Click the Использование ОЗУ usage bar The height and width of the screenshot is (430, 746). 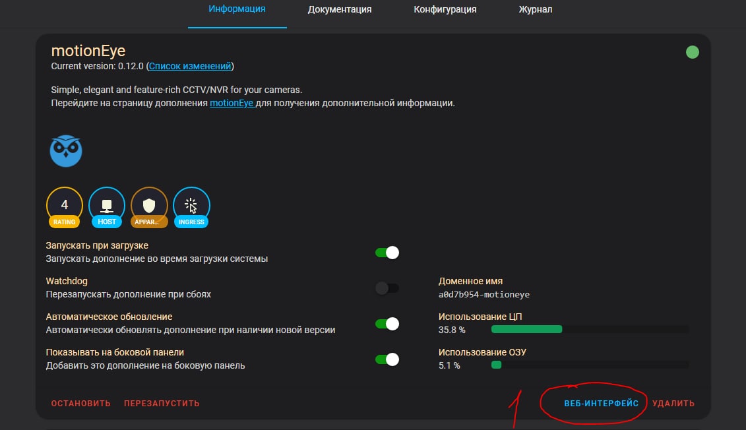[590, 365]
